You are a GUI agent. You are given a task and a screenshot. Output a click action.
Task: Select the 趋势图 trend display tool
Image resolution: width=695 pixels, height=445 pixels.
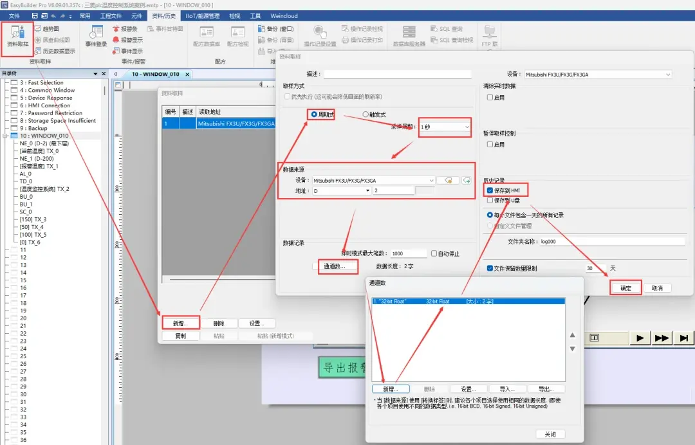(x=47, y=29)
